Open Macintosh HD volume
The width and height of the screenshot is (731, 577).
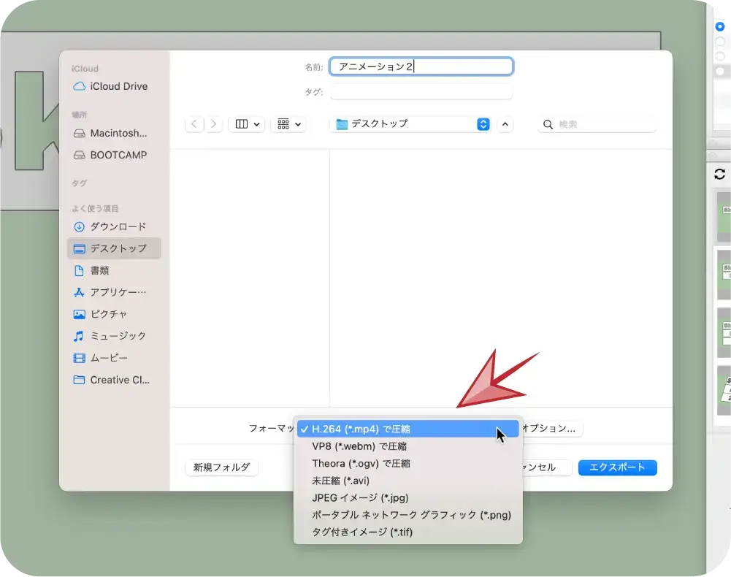pyautogui.click(x=118, y=134)
